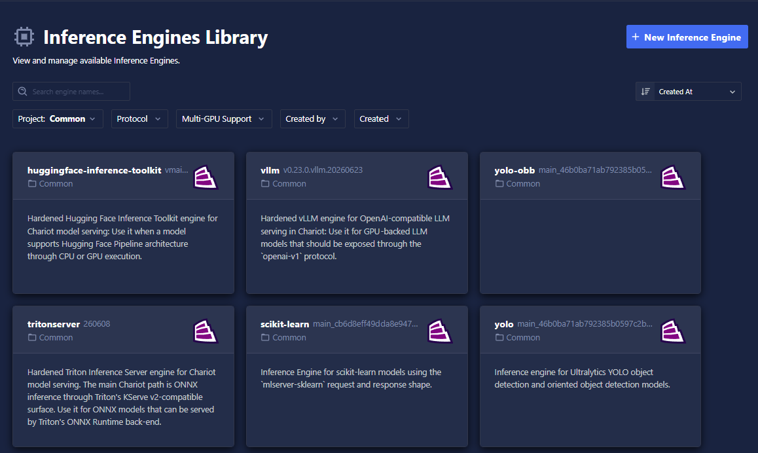Click the vllm engine logo icon
The height and width of the screenshot is (453, 758).
tap(439, 177)
